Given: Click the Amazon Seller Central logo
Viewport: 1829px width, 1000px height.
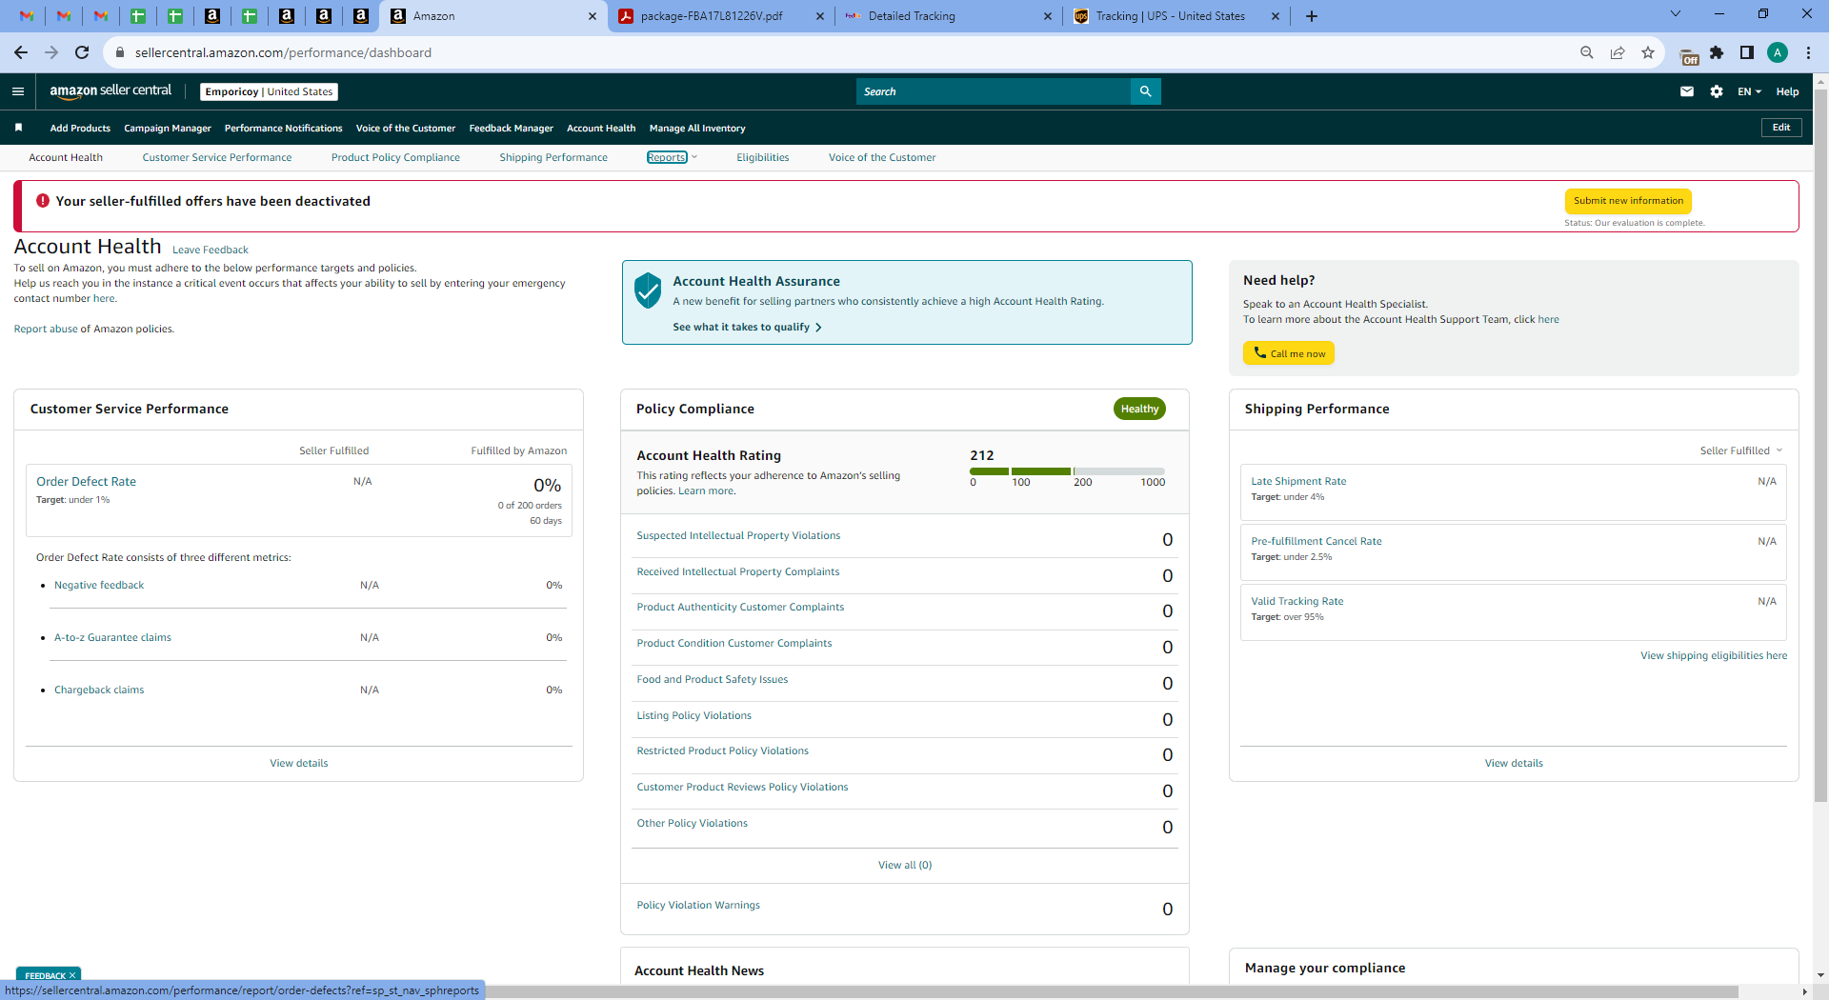Looking at the screenshot, I should [111, 91].
